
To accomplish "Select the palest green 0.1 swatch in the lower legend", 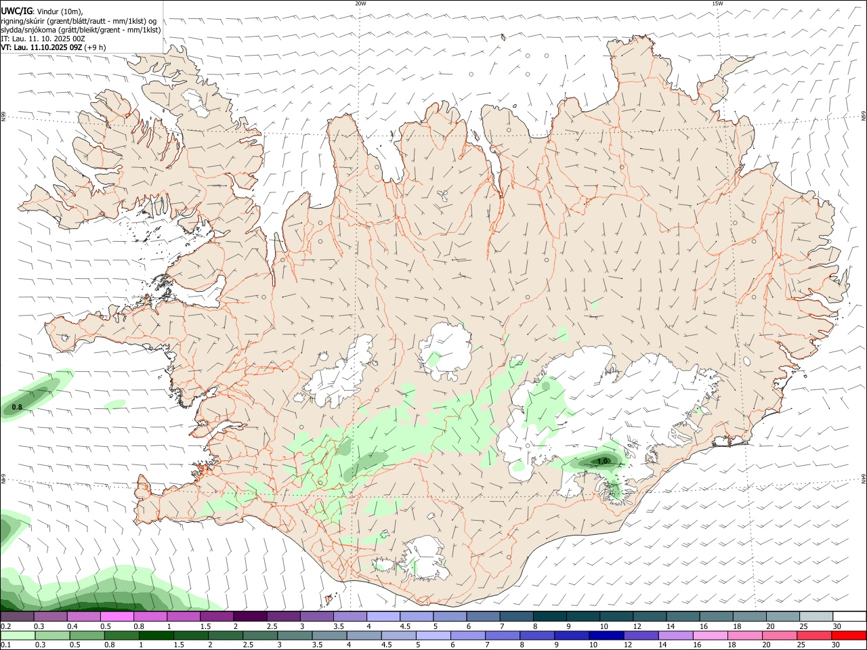I will coord(18,636).
